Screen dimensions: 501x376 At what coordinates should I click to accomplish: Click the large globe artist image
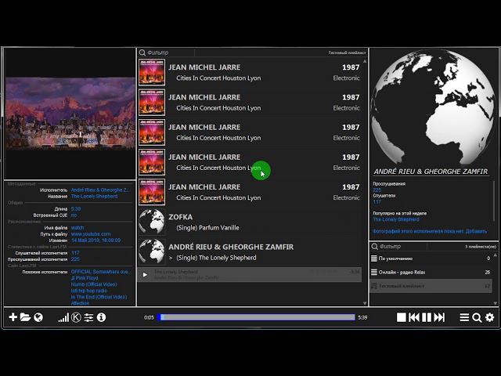coord(432,108)
